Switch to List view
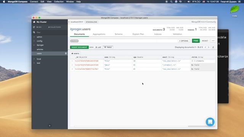 [x=98, y=47]
